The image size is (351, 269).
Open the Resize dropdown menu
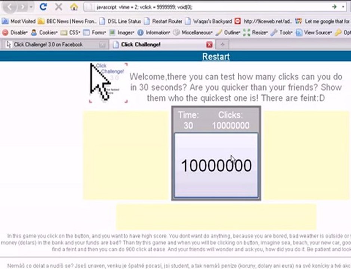255,33
